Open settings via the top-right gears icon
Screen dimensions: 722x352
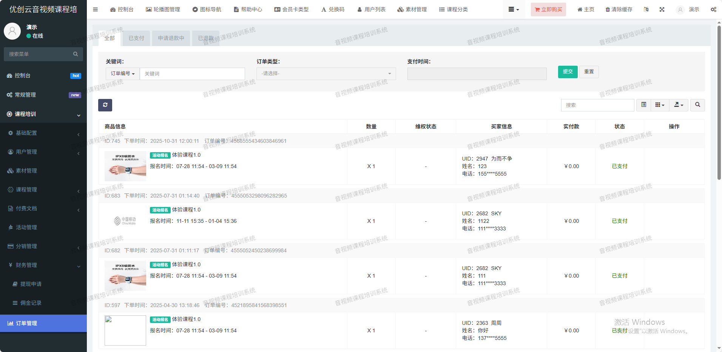tap(713, 9)
